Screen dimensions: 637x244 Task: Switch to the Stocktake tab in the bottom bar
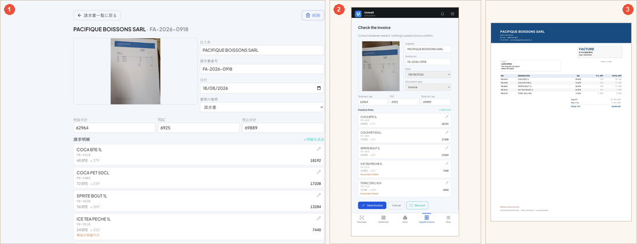click(361, 219)
